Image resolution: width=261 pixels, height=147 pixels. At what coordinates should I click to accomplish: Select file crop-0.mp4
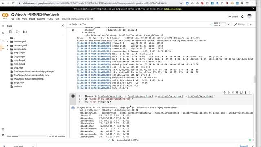[19, 53]
